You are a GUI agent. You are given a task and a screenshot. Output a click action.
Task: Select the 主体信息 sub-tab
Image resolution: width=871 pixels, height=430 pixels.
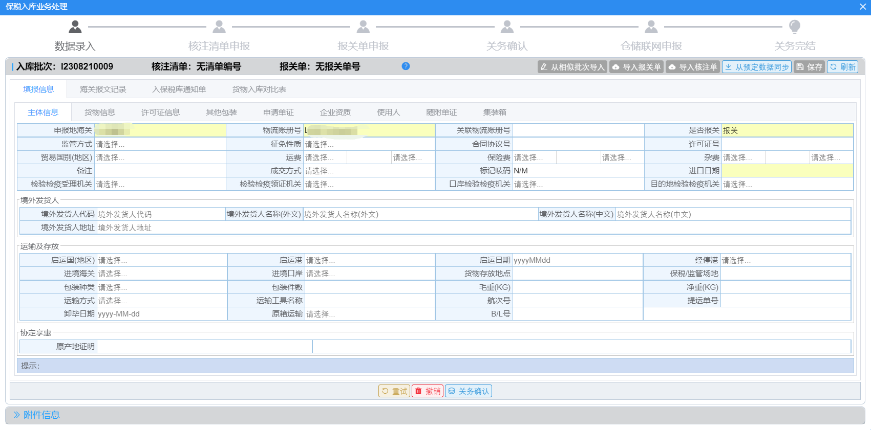tap(43, 112)
